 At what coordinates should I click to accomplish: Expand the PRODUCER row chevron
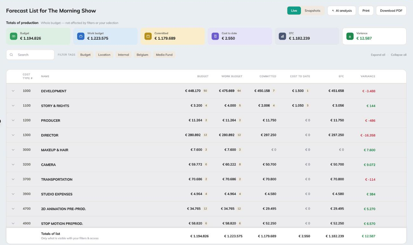click(13, 120)
